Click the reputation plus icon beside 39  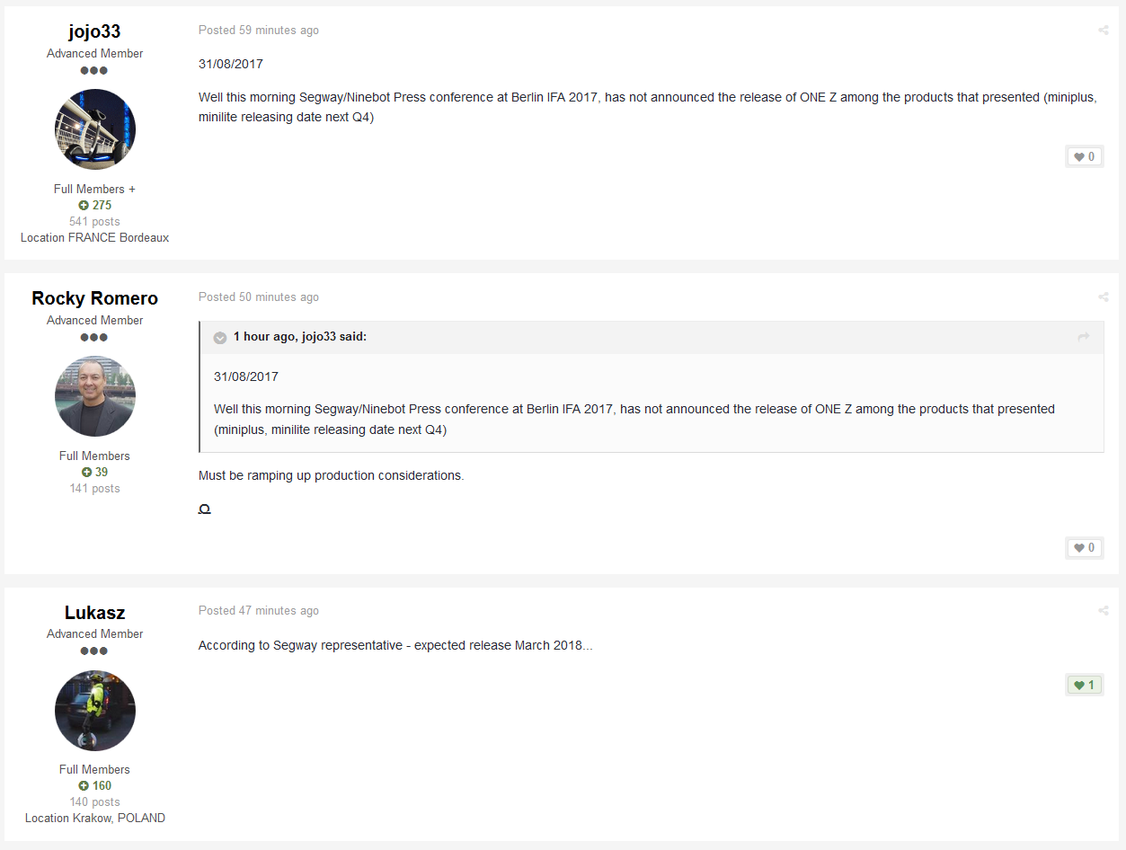click(x=87, y=473)
